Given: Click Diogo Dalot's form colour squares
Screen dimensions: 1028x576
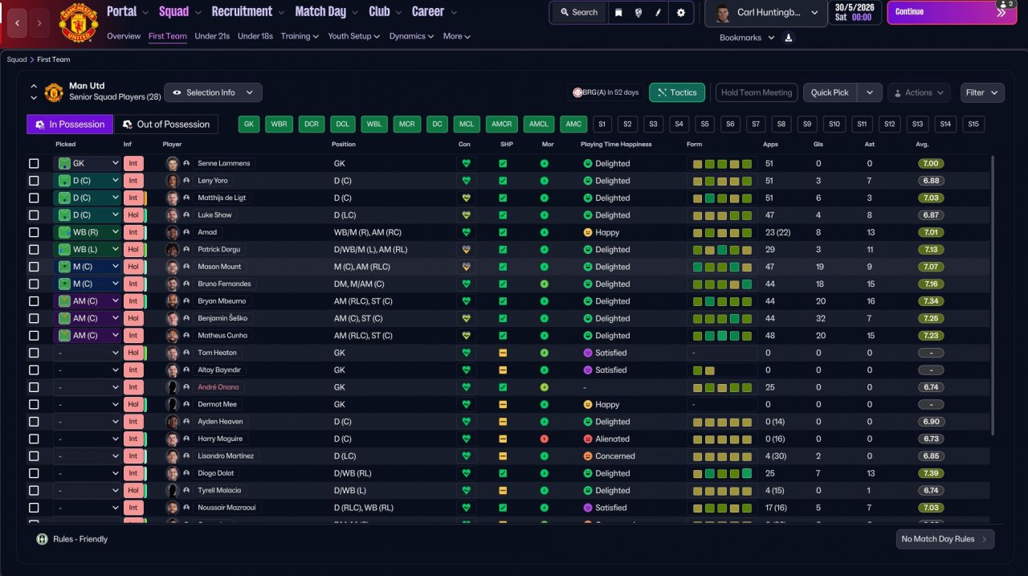Looking at the screenshot, I should 722,473.
